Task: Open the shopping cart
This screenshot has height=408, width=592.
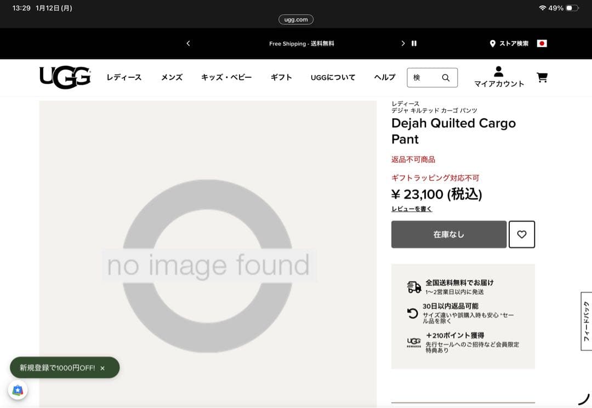Action: tap(542, 77)
